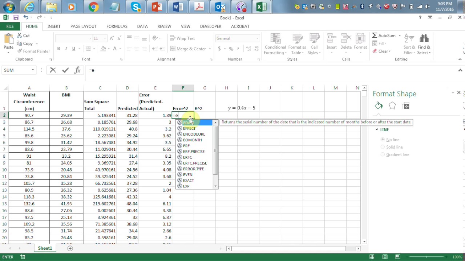
Task: Click the Save icon in quick access toolbar
Action: [x=16, y=17]
